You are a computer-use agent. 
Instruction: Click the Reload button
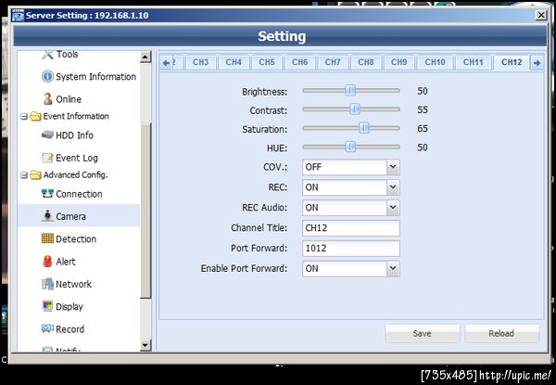pyautogui.click(x=501, y=334)
